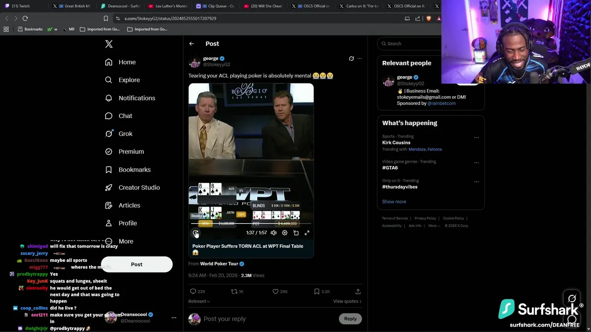Open the Chat section
Image resolution: width=591 pixels, height=332 pixels.
point(119,116)
